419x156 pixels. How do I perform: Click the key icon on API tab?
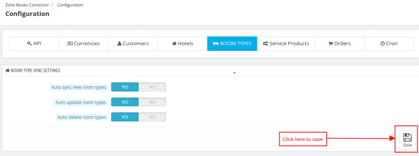[29, 44]
